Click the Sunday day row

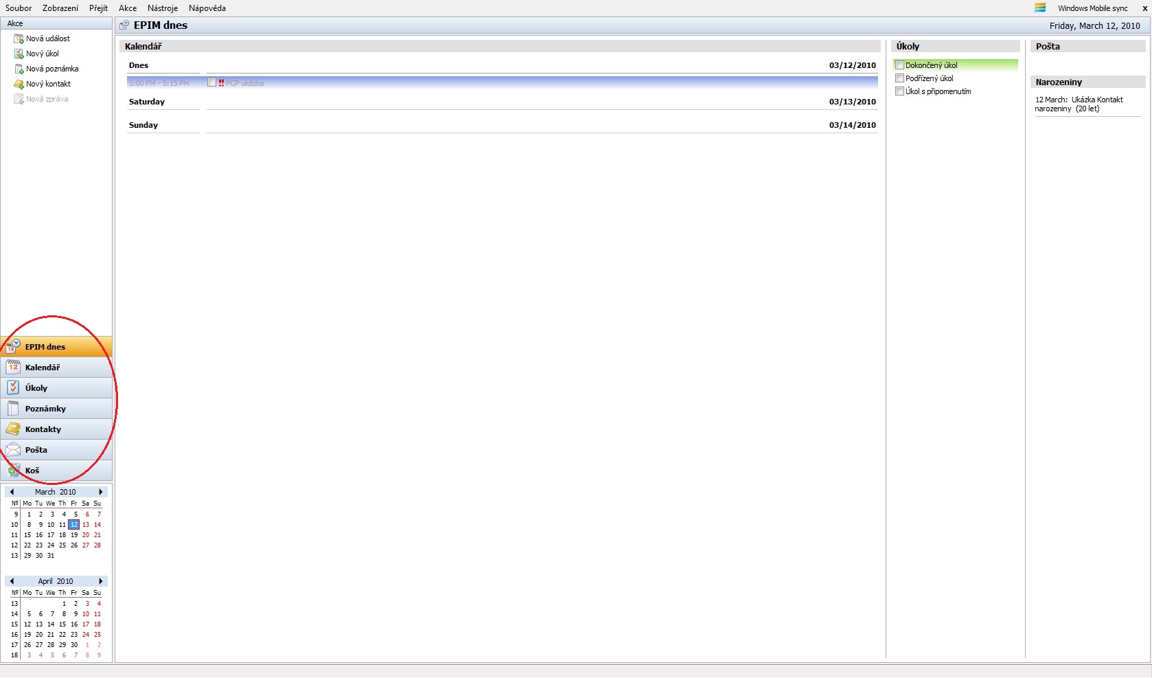pyautogui.click(x=503, y=125)
